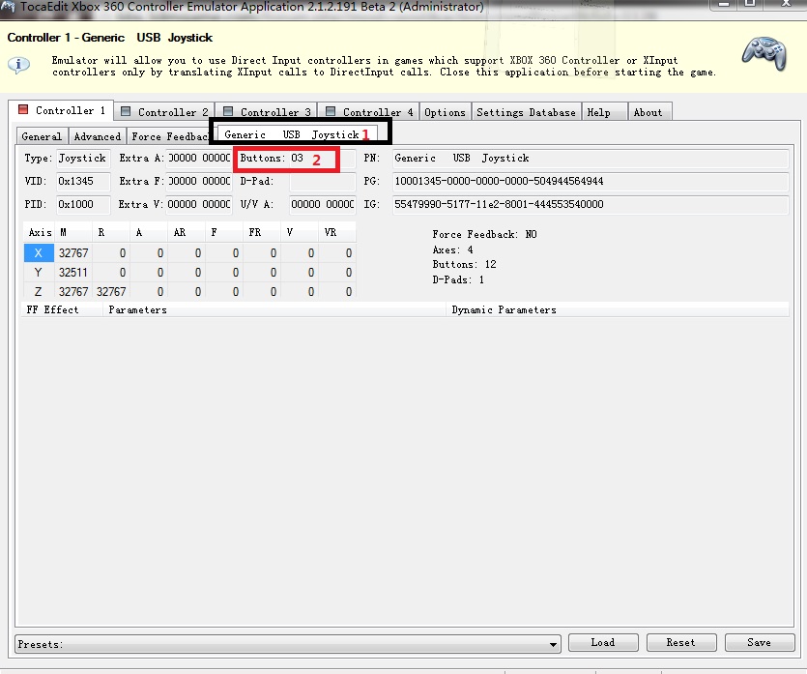The height and width of the screenshot is (674, 807).
Task: Select the Y axis row
Action: (x=189, y=273)
